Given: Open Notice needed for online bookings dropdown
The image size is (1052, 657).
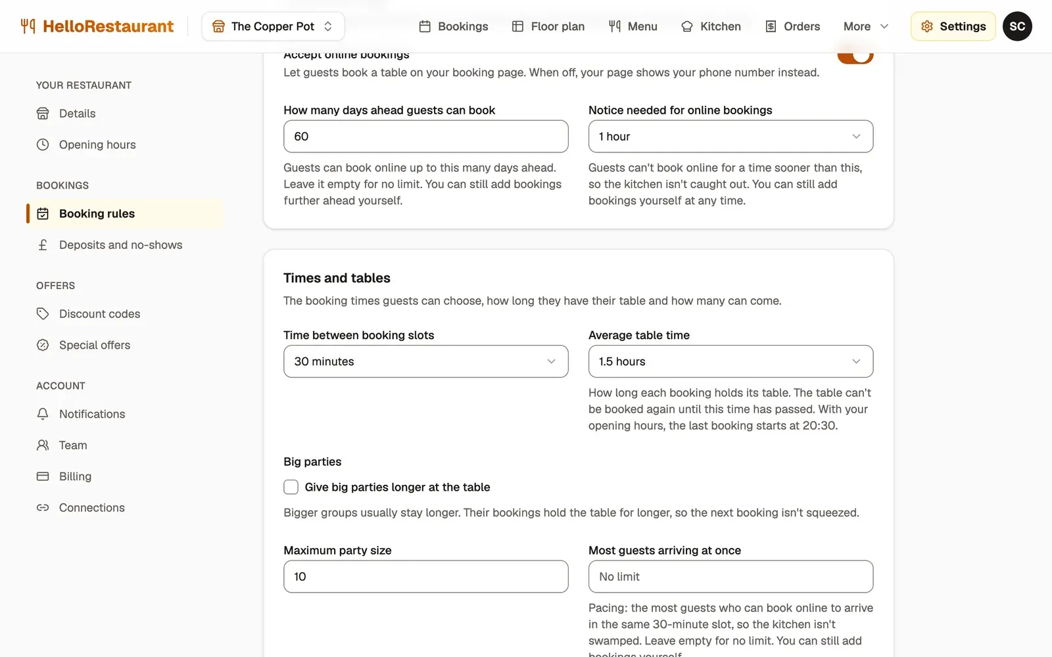Looking at the screenshot, I should pyautogui.click(x=730, y=137).
